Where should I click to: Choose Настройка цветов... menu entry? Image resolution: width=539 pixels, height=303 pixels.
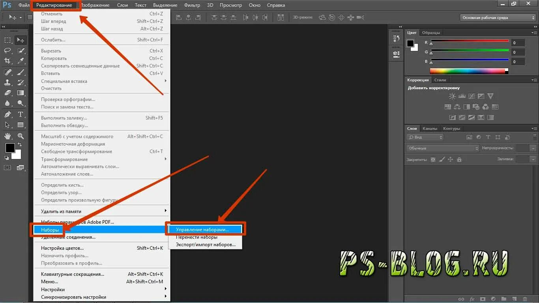click(x=102, y=248)
